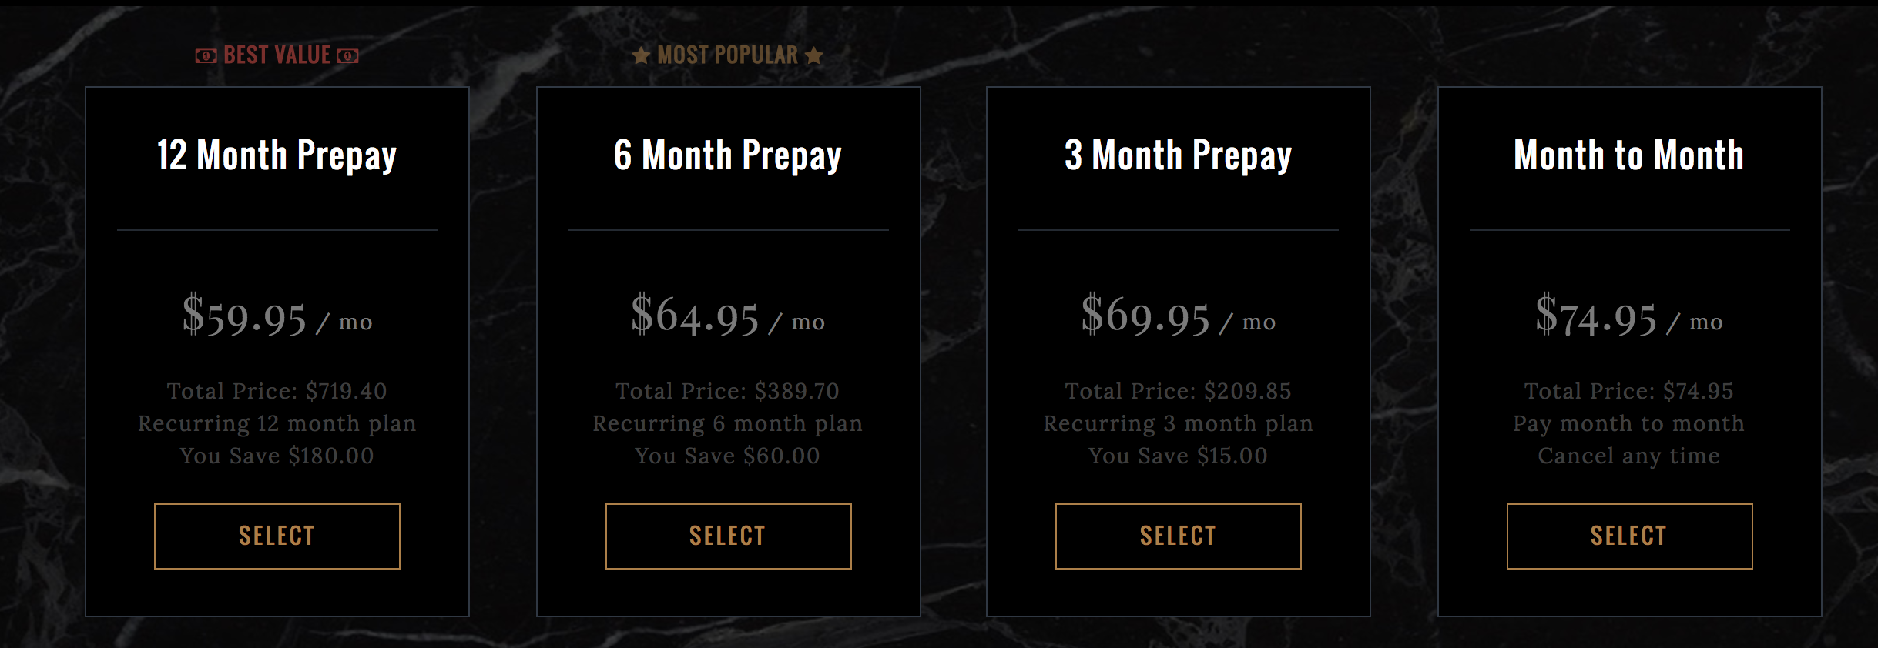Click the star icon after MOST POPULAR

pos(813,55)
